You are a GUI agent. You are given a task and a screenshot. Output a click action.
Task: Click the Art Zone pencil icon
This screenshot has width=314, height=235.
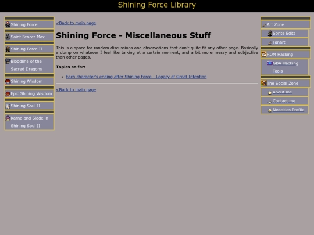(264, 25)
